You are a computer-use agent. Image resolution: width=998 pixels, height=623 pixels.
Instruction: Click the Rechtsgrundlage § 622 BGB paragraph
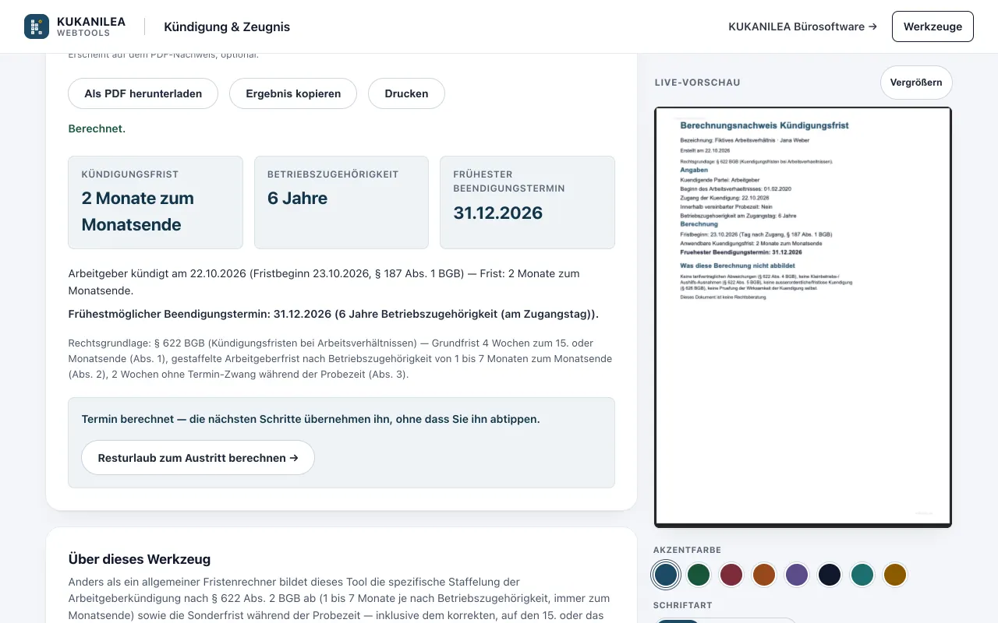(341, 358)
